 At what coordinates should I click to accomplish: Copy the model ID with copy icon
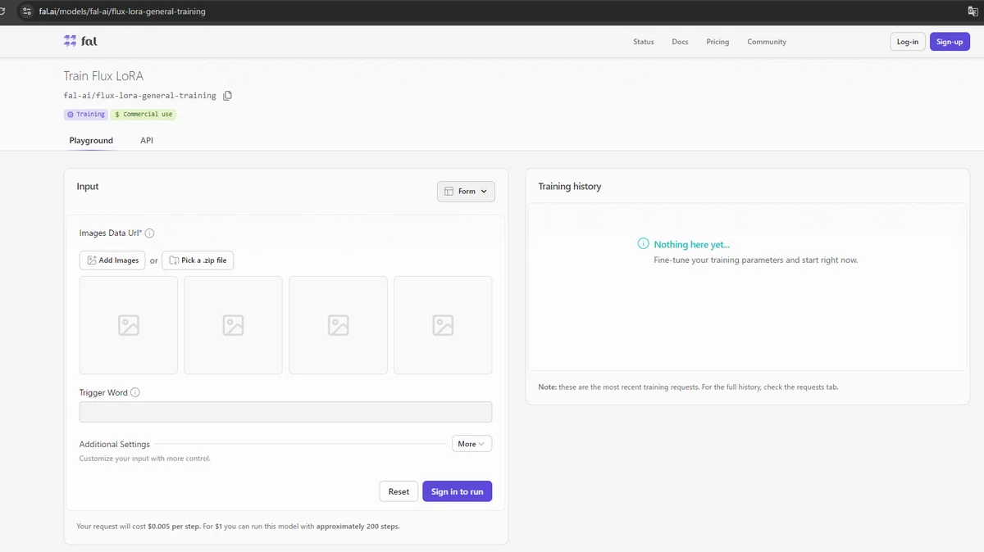[x=228, y=96]
